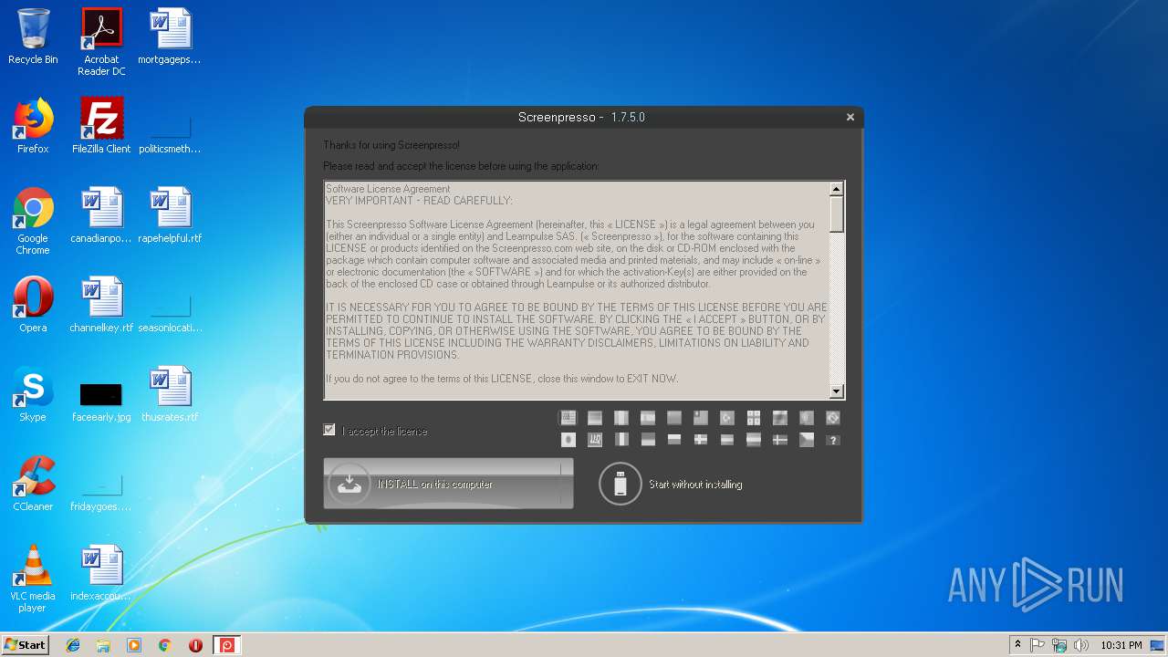Select the rapehelpful.rtf file icon
The height and width of the screenshot is (657, 1168).
pyautogui.click(x=170, y=215)
